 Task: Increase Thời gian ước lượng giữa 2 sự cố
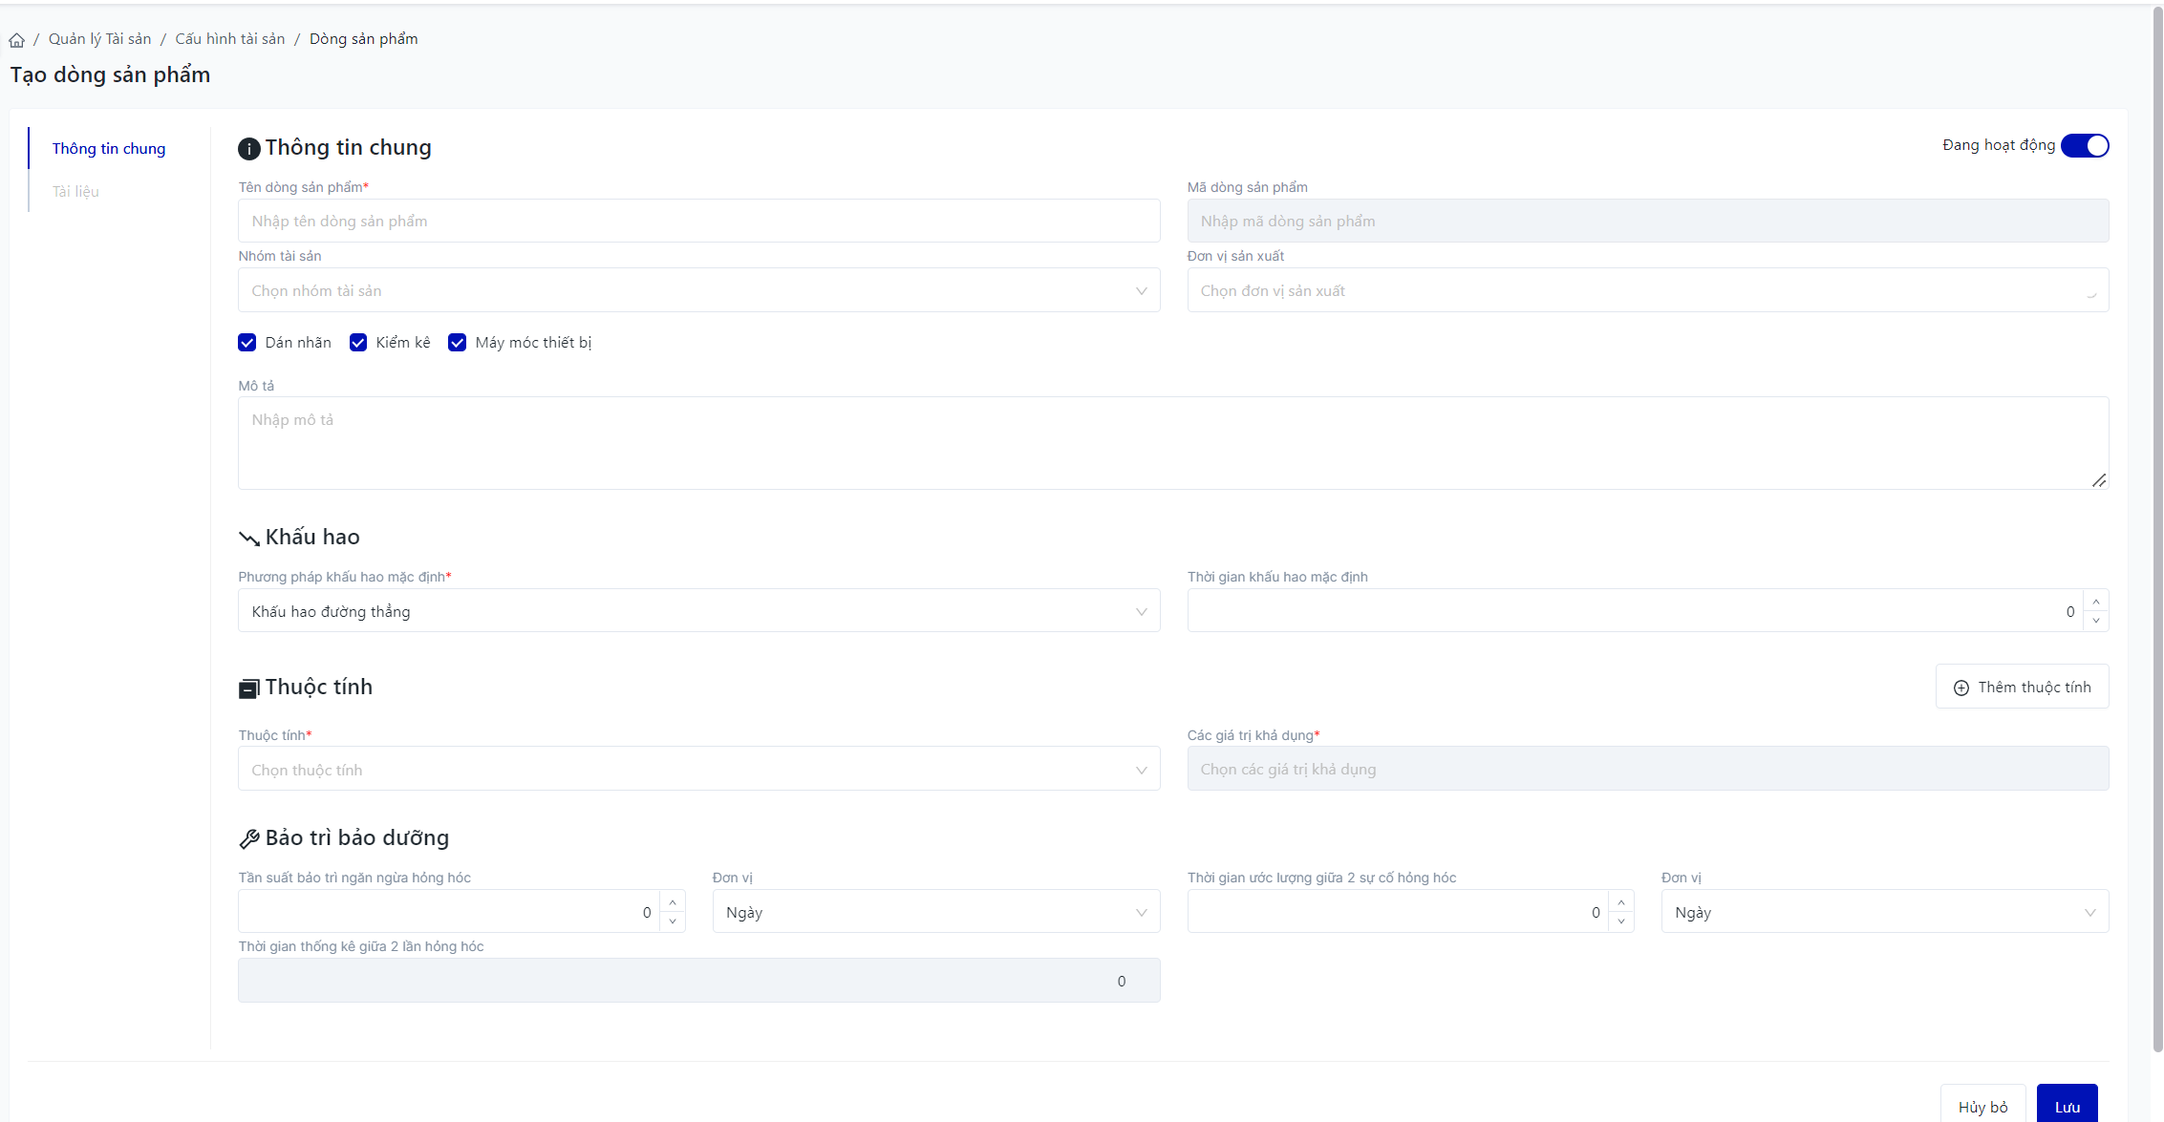click(x=1621, y=902)
